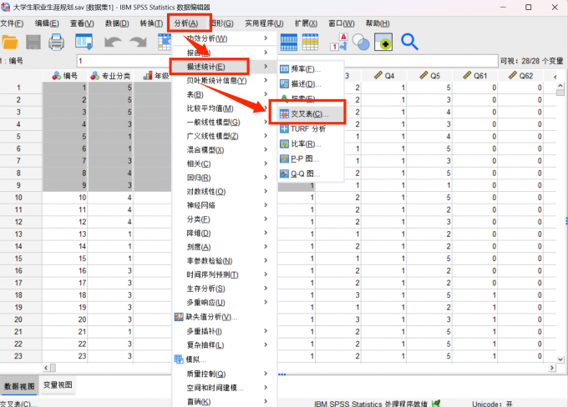Screen dimensions: 568x407
Task: Switch to the 数据视图 tab
Action: 19,386
